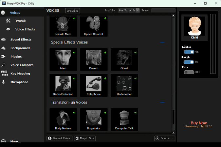221x147 pixels.
Task: Click the Organize button
Action: click(x=73, y=11)
